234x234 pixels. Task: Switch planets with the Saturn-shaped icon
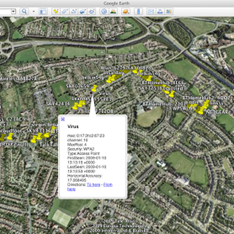(126, 11)
